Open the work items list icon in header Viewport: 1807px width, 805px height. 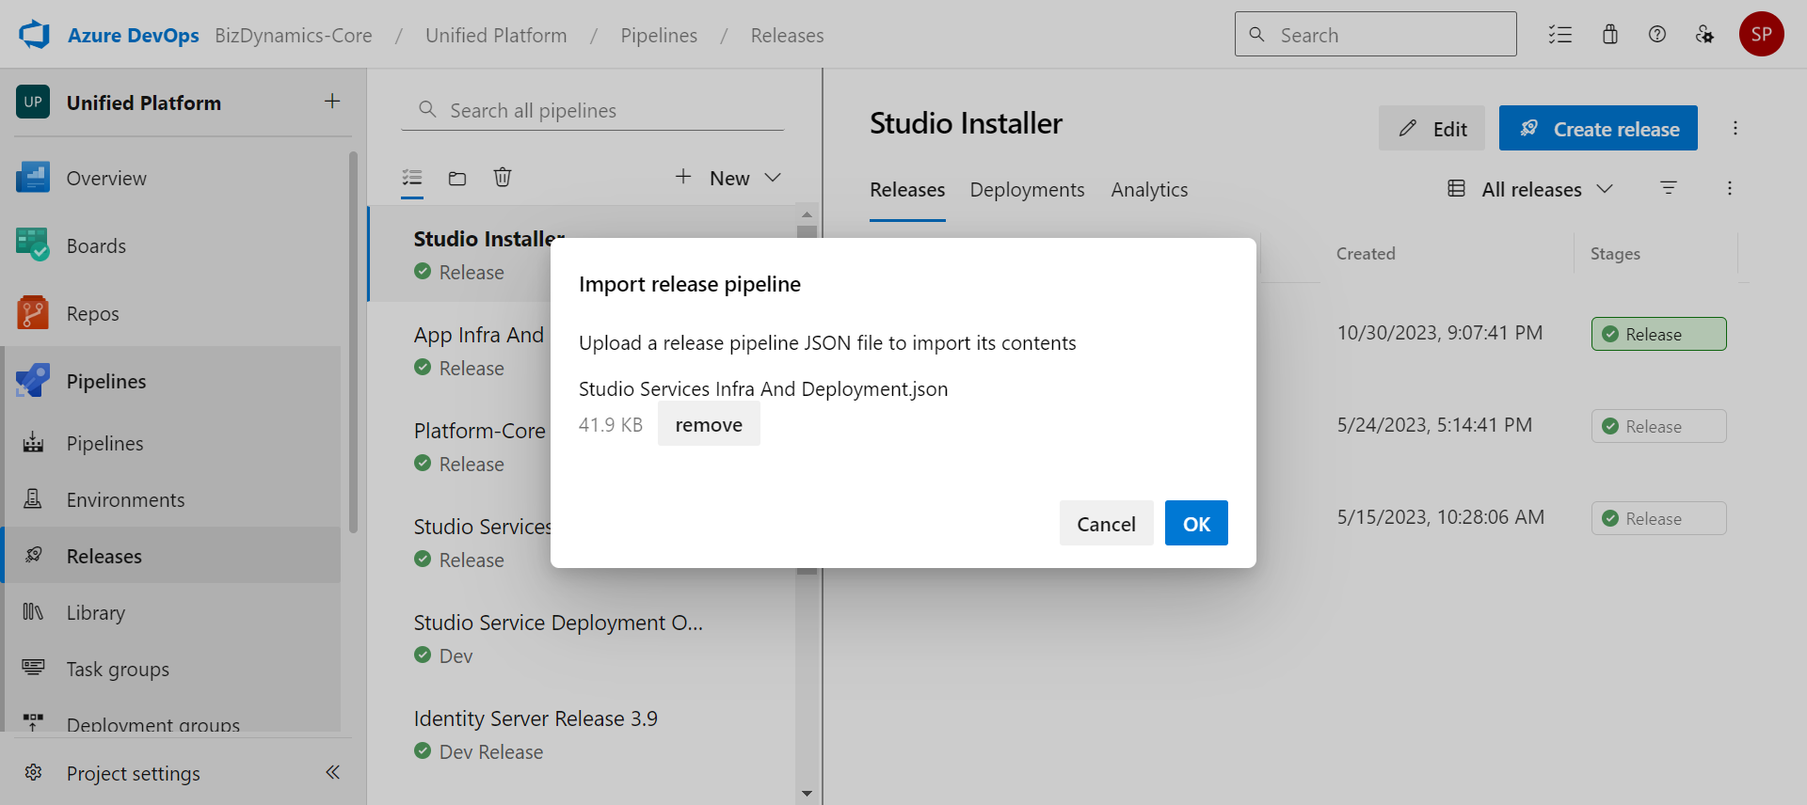click(1560, 35)
